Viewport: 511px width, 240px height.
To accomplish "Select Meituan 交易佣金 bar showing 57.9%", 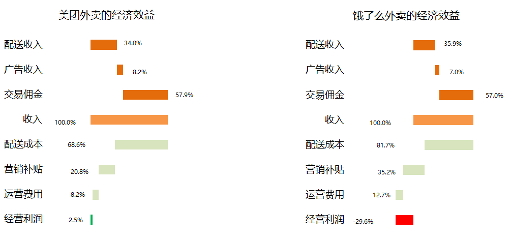I will pyautogui.click(x=145, y=95).
